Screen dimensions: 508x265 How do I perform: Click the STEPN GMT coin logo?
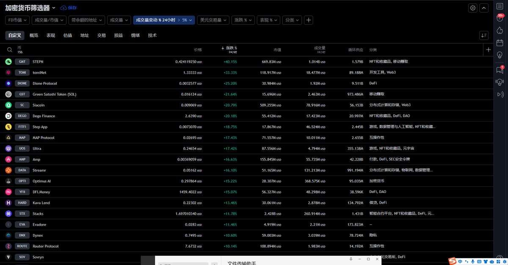[x=8, y=62]
